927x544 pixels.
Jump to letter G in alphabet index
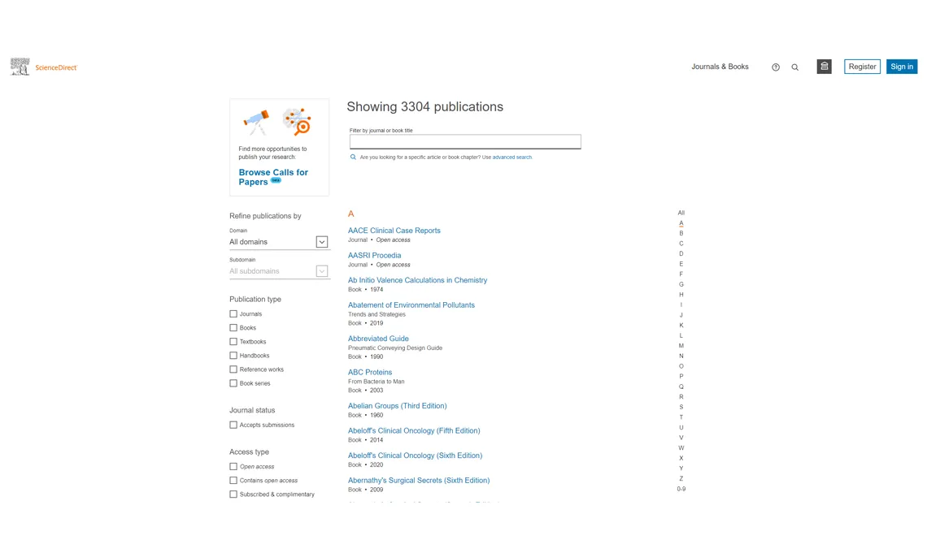coord(681,284)
